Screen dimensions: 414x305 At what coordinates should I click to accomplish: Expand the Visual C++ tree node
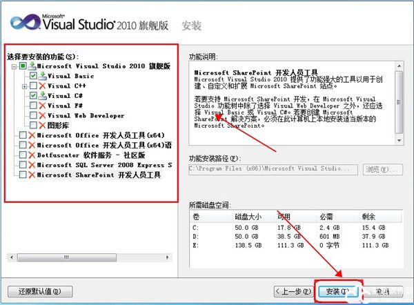tap(25, 86)
